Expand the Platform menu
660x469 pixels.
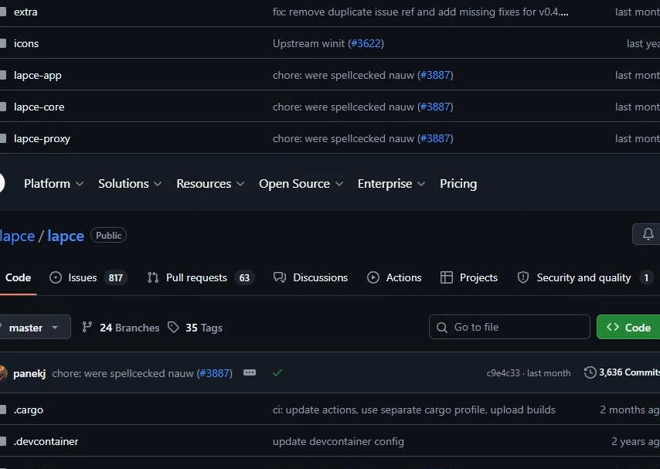point(53,184)
